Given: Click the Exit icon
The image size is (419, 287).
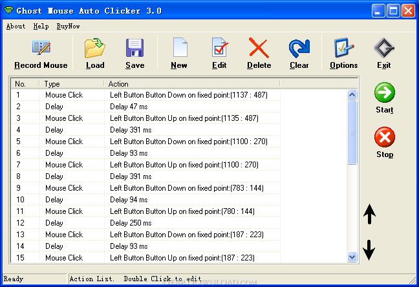Looking at the screenshot, I should click(x=384, y=48).
